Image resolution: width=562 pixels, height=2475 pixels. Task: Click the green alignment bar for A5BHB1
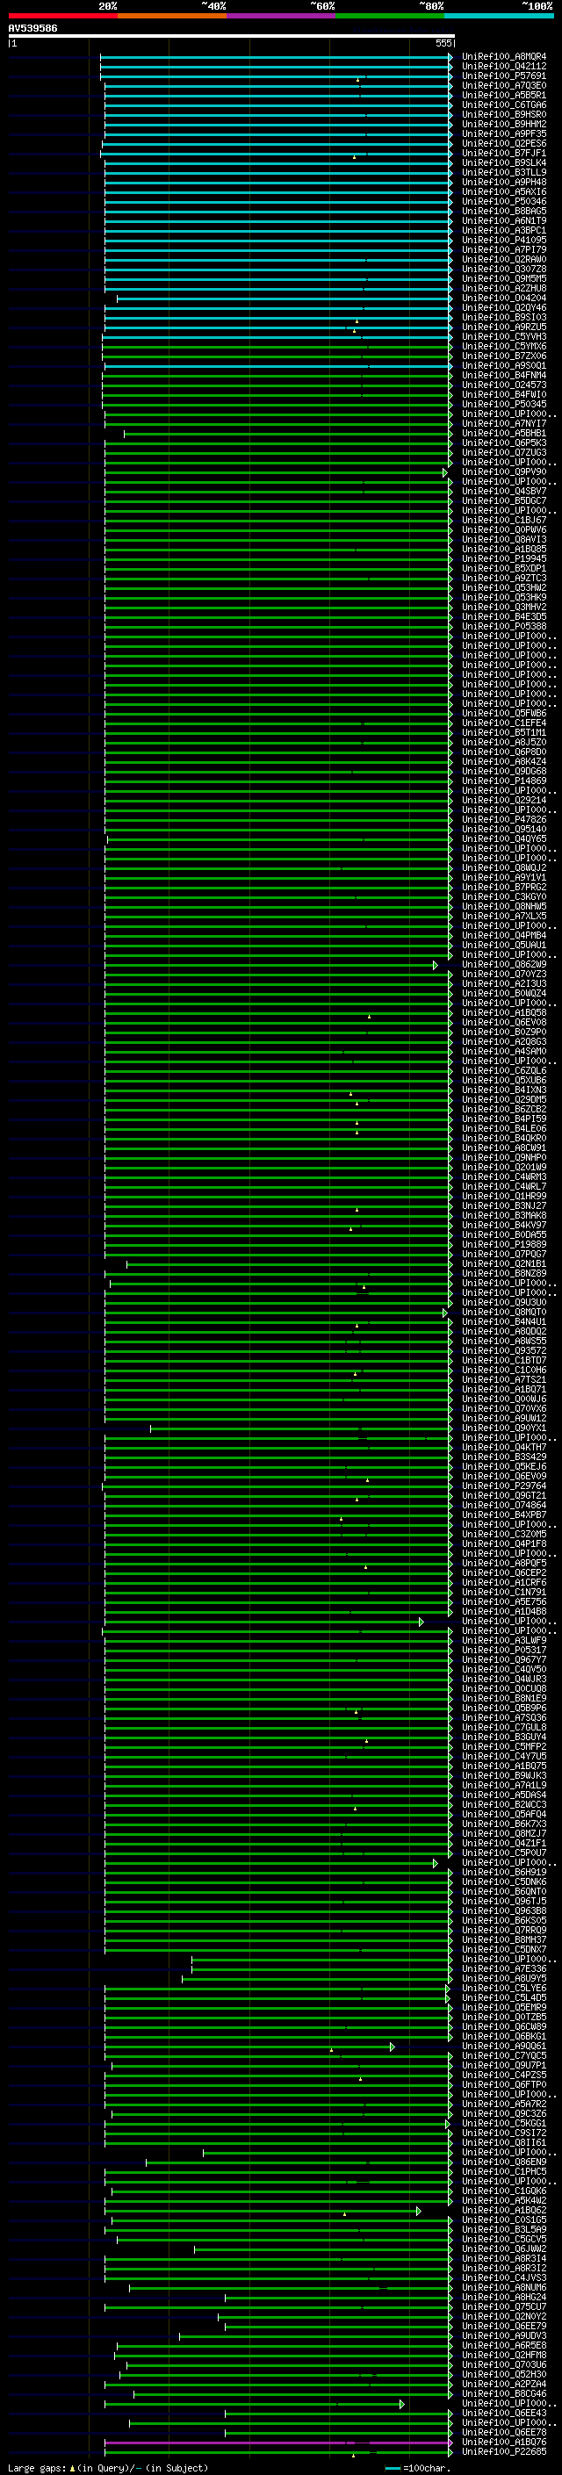(286, 435)
